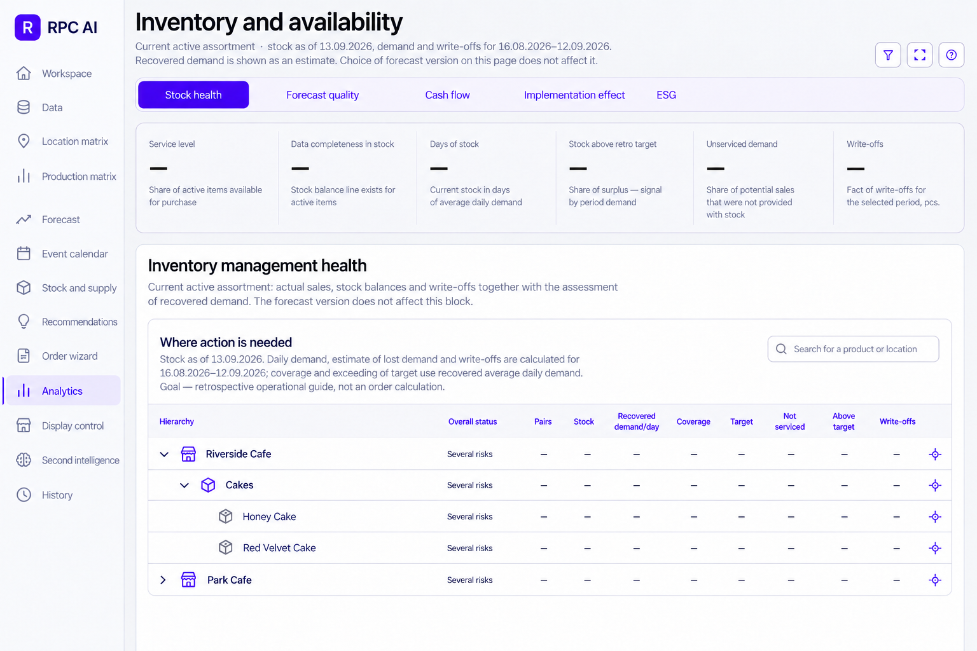Image resolution: width=977 pixels, height=651 pixels.
Task: Open the filter funnel button
Action: point(888,55)
